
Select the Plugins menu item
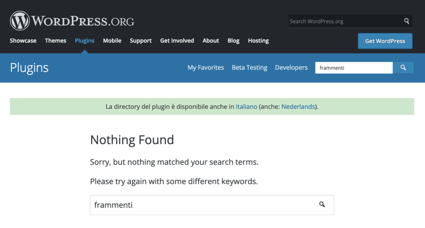pos(85,41)
